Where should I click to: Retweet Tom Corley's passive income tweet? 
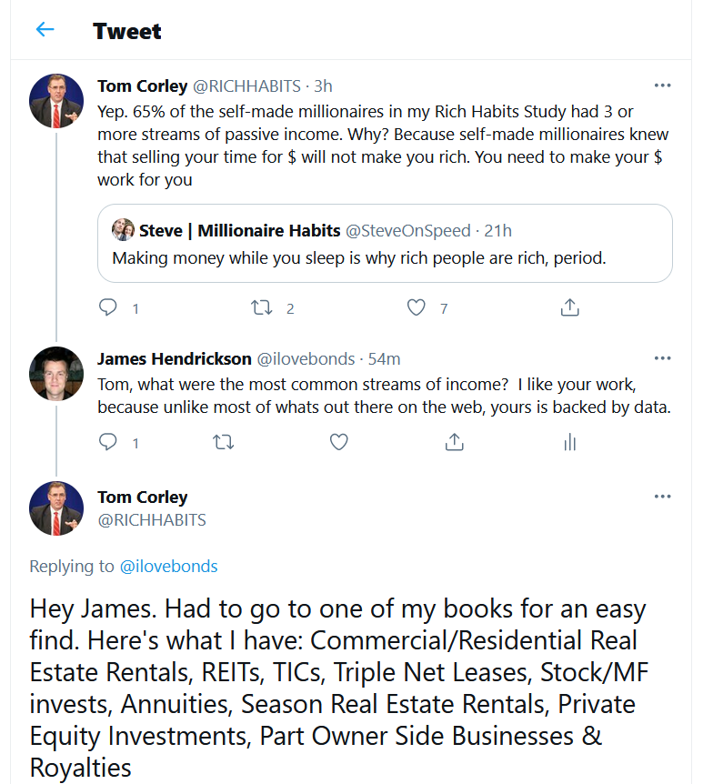click(262, 307)
